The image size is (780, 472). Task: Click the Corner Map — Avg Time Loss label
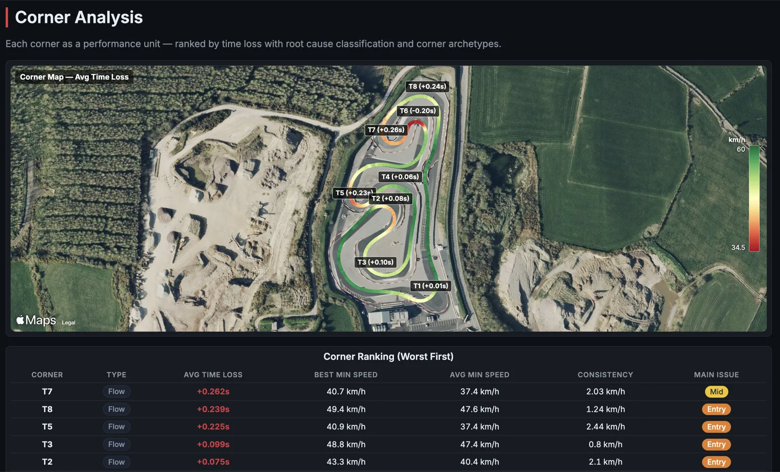click(x=74, y=77)
